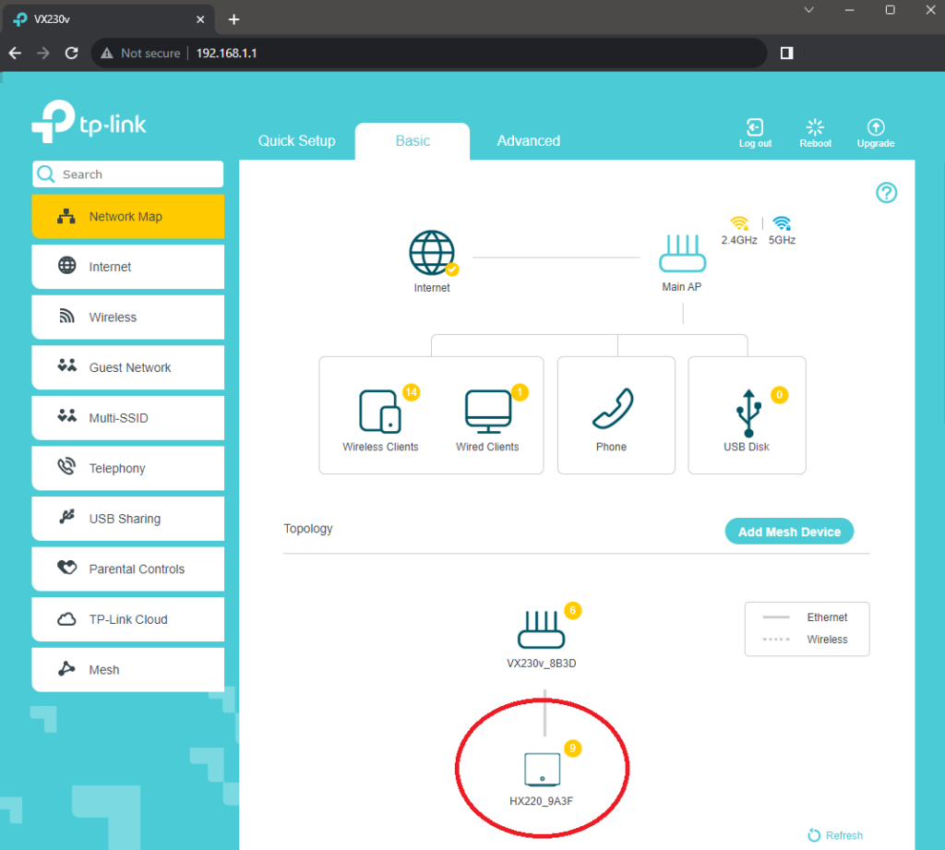This screenshot has height=850, width=945.
Task: Select the Main AP router icon
Action: [x=682, y=253]
